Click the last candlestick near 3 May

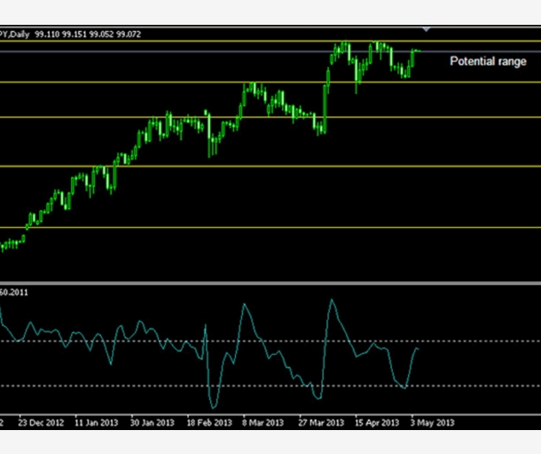419,51
